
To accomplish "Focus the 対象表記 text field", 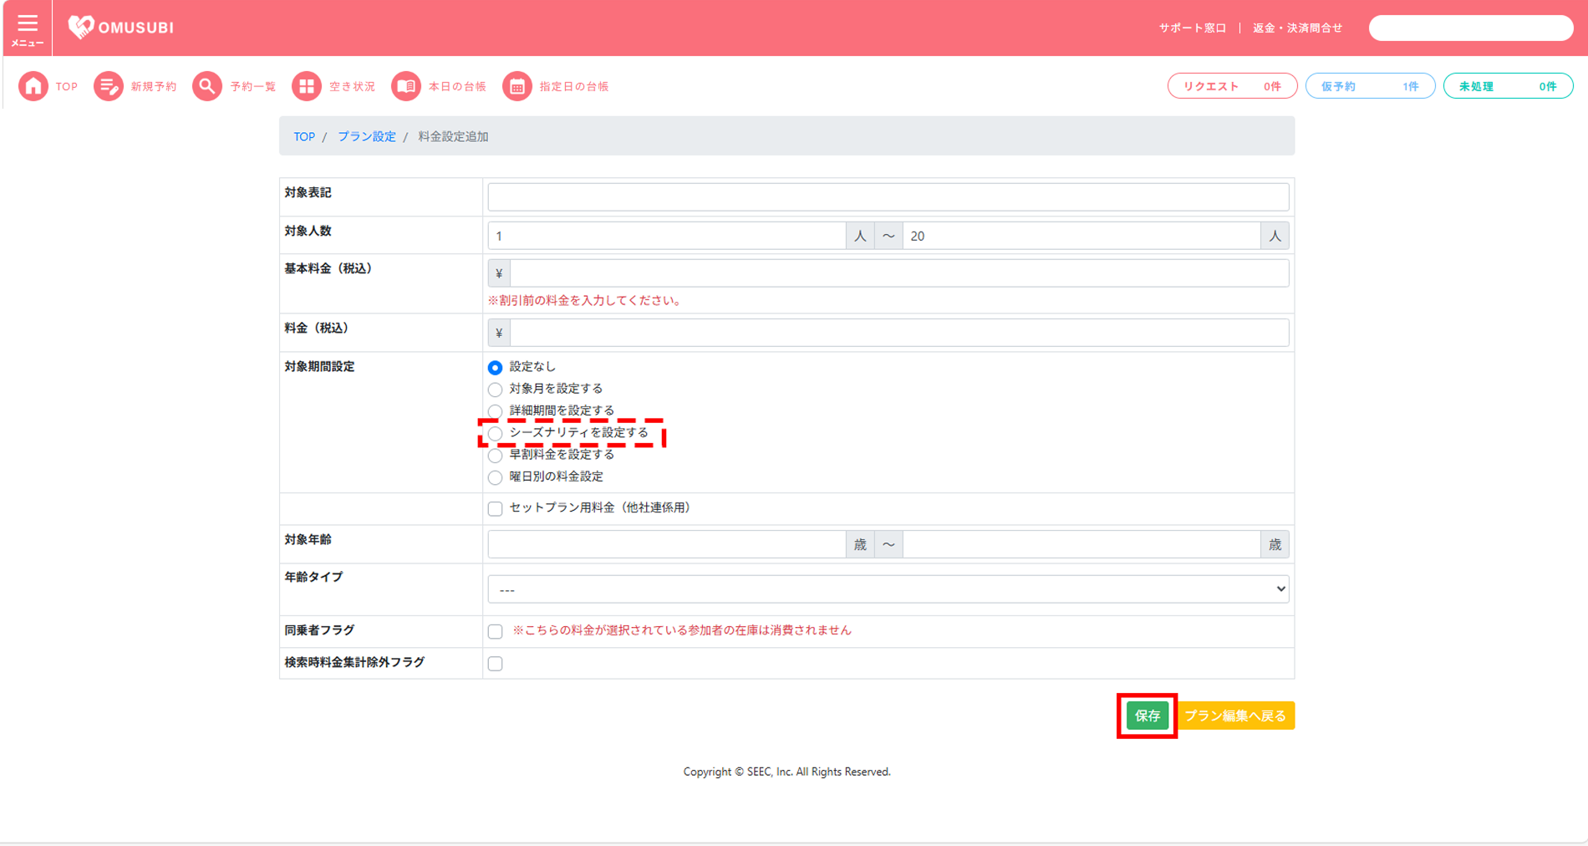I will pyautogui.click(x=888, y=197).
